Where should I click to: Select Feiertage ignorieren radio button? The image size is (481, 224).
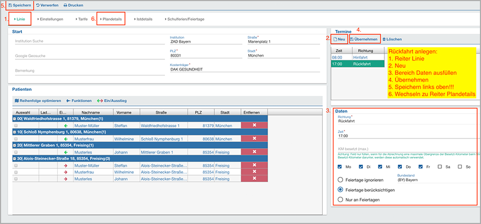click(x=340, y=180)
